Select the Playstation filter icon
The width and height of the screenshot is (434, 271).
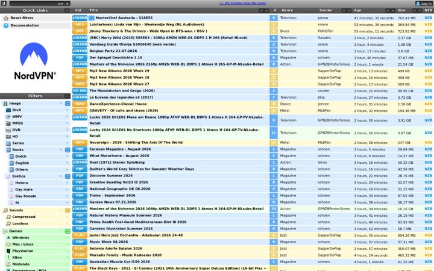(8, 251)
